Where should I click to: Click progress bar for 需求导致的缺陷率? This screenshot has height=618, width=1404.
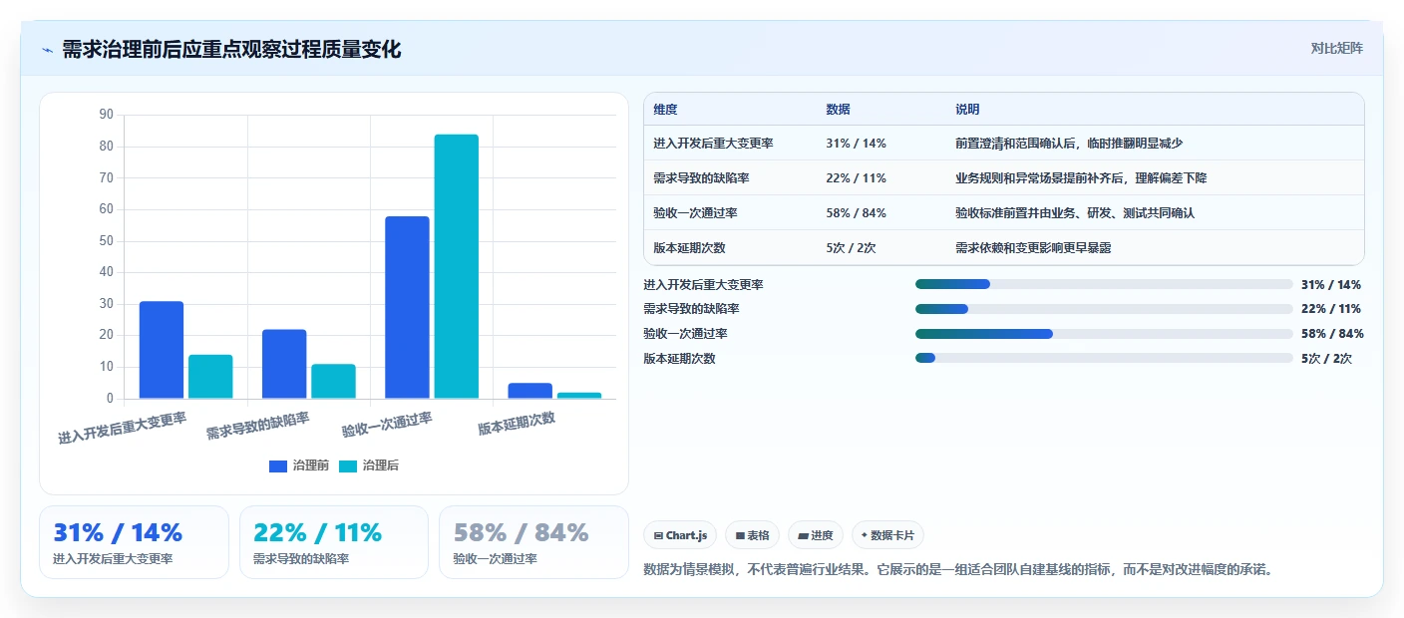(x=1104, y=309)
